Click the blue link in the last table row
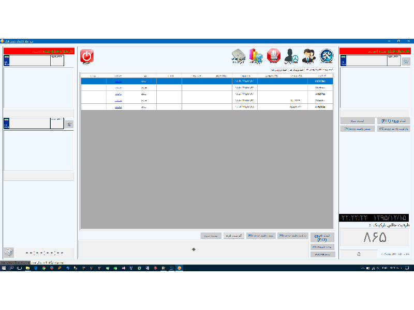The width and height of the screenshot is (414, 310). pyautogui.click(x=118, y=107)
